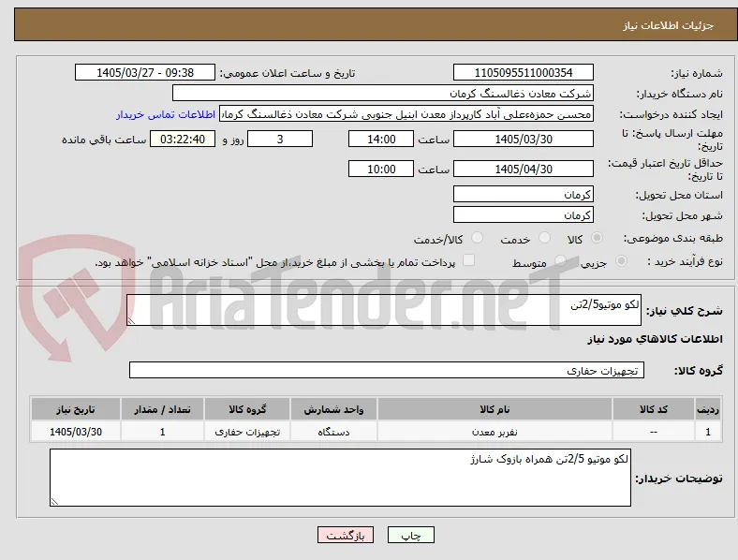Click the buyer notes textarea
The height and width of the screenshot is (560, 738).
click(340, 478)
